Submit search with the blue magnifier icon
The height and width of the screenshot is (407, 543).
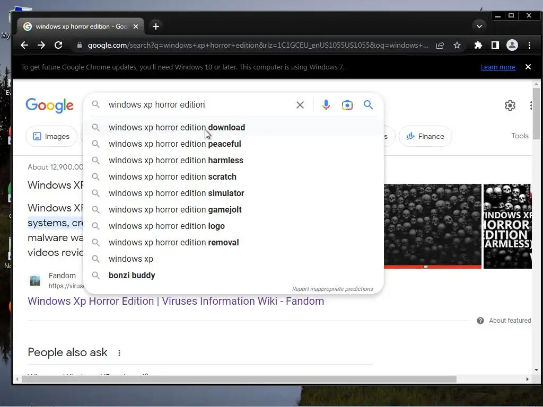tap(368, 104)
